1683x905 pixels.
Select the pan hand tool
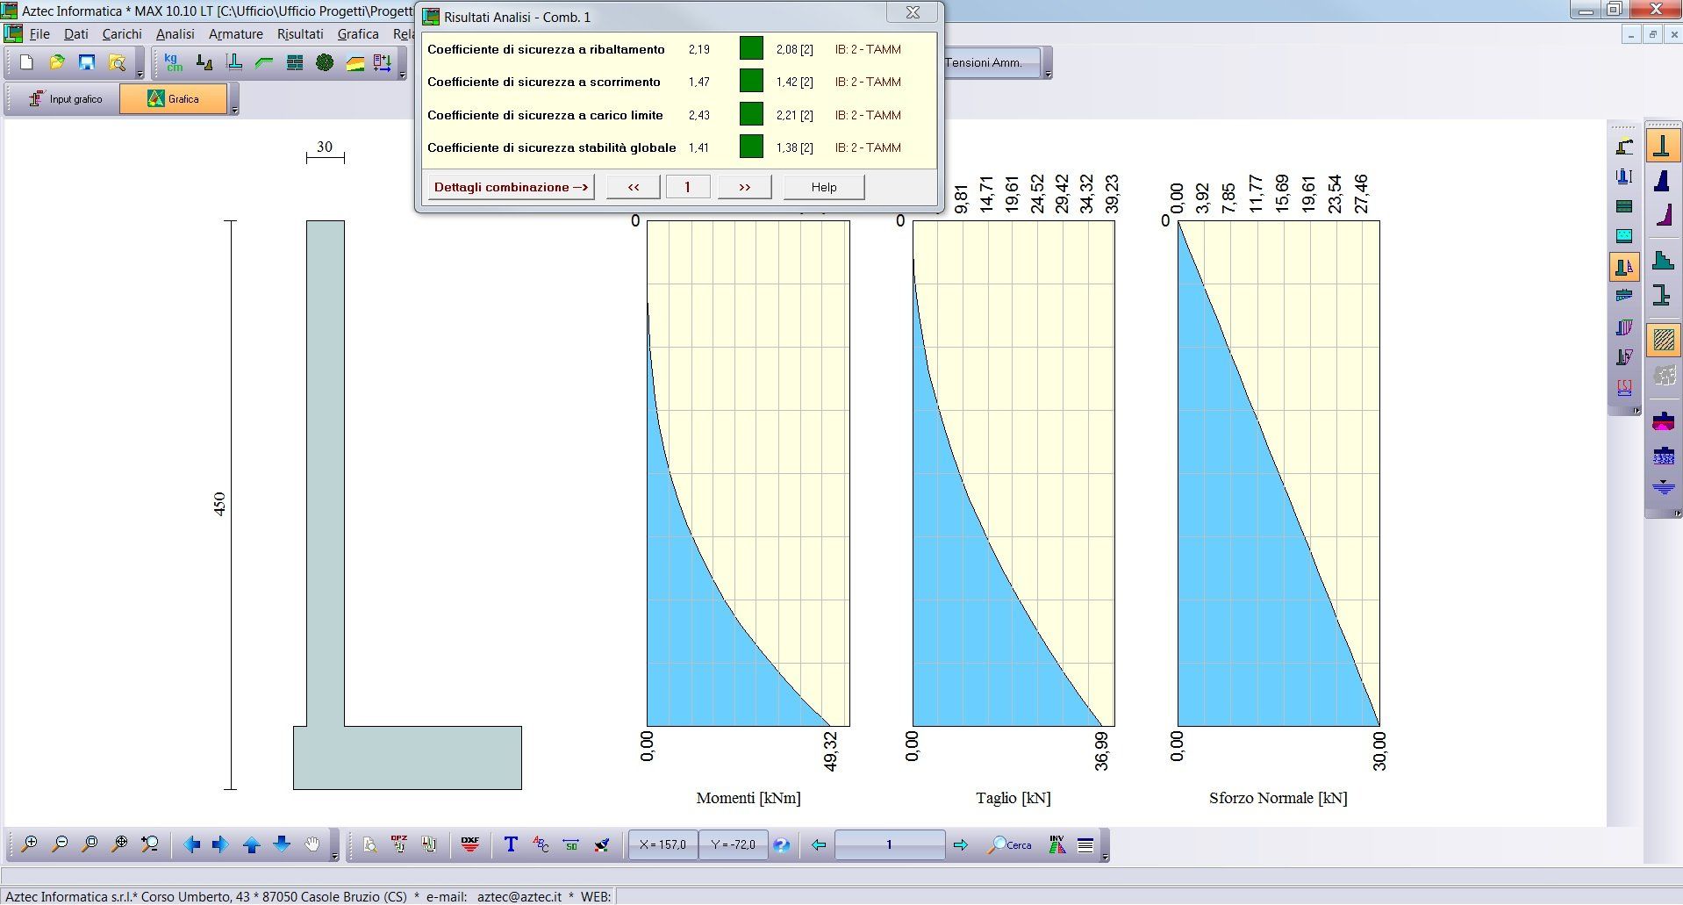[x=312, y=844]
